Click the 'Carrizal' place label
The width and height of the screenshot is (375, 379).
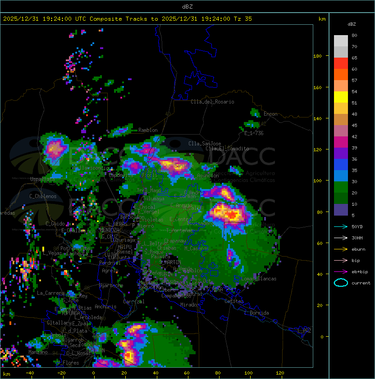coord(133,302)
